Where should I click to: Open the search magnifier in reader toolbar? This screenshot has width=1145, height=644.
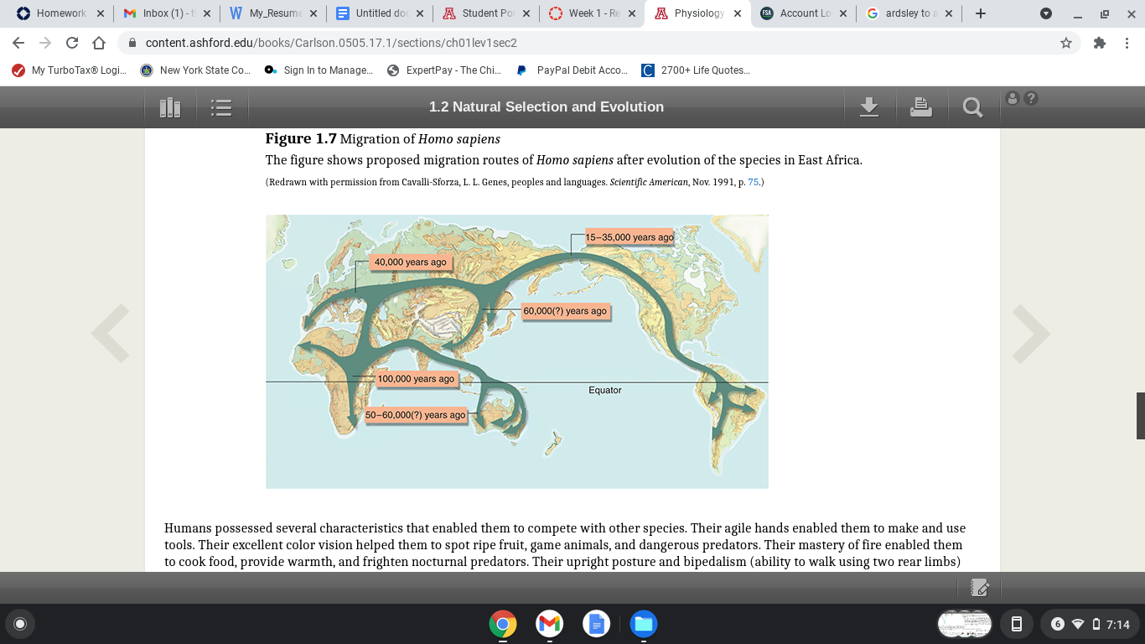972,107
